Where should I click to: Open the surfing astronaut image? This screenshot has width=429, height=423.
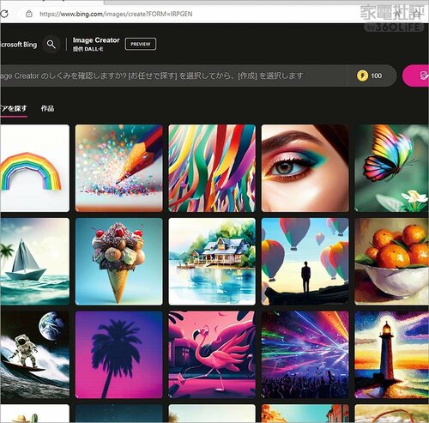(x=34, y=354)
